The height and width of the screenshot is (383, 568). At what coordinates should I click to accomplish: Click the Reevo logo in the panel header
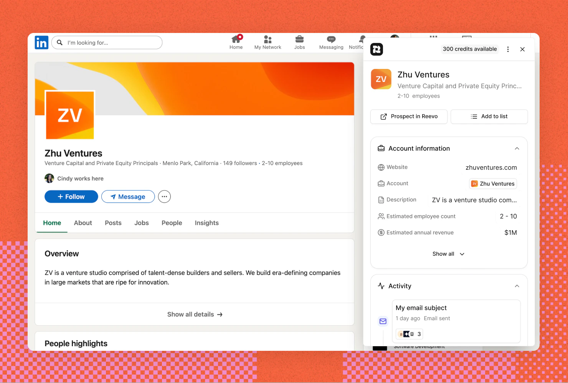tap(376, 49)
